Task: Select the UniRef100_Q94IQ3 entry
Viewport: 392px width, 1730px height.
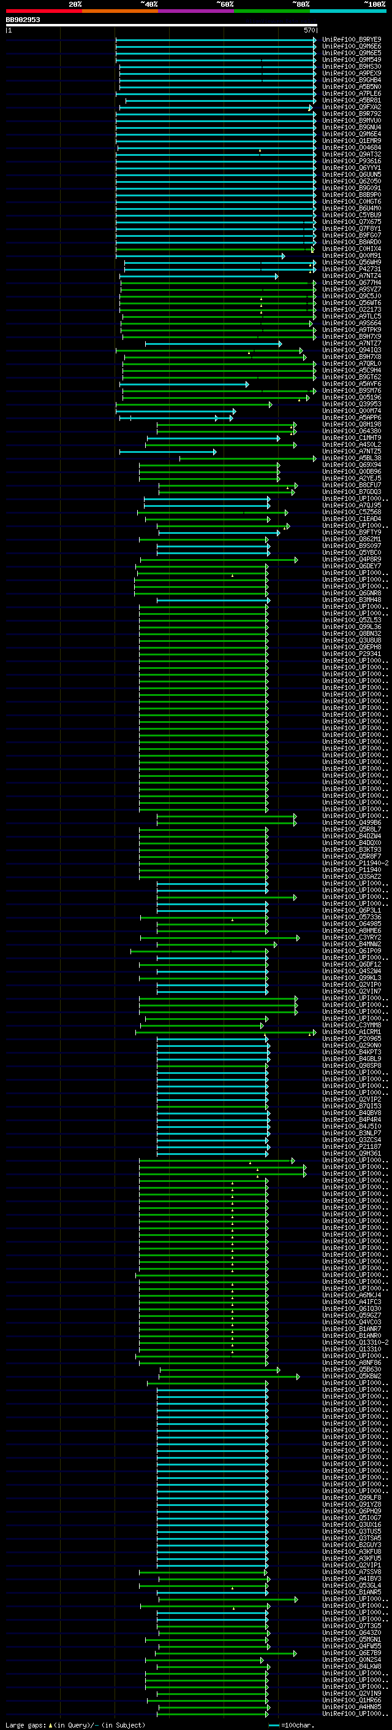Action: click(x=351, y=349)
